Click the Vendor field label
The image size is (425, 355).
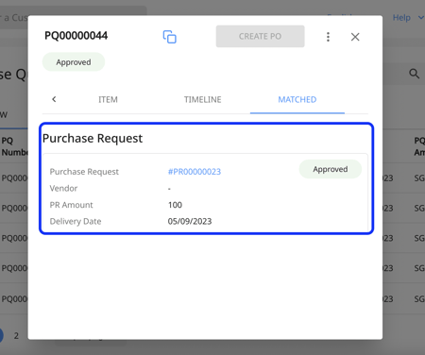(63, 188)
